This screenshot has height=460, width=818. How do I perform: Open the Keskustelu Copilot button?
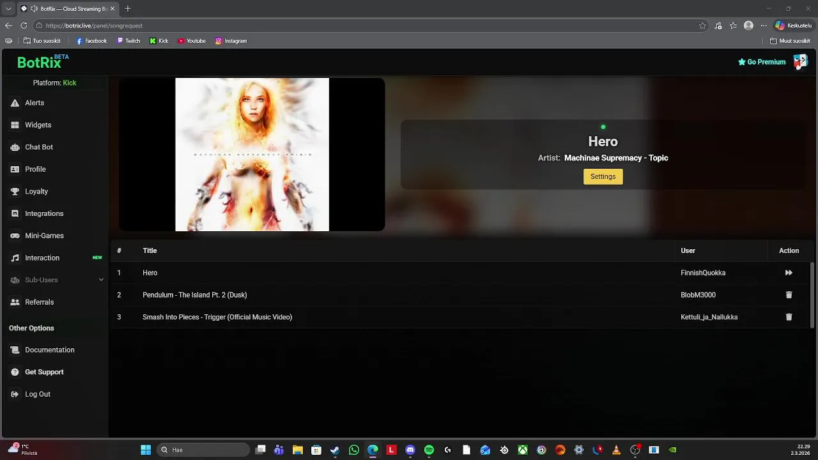[793, 26]
